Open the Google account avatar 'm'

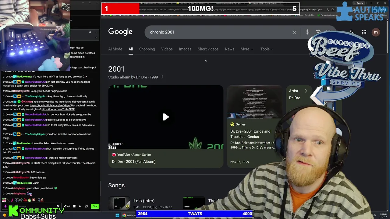click(376, 32)
